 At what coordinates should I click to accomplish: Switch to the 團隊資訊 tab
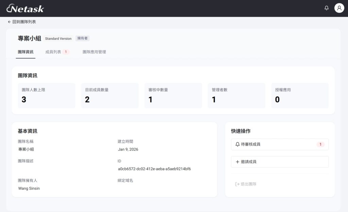pos(25,52)
